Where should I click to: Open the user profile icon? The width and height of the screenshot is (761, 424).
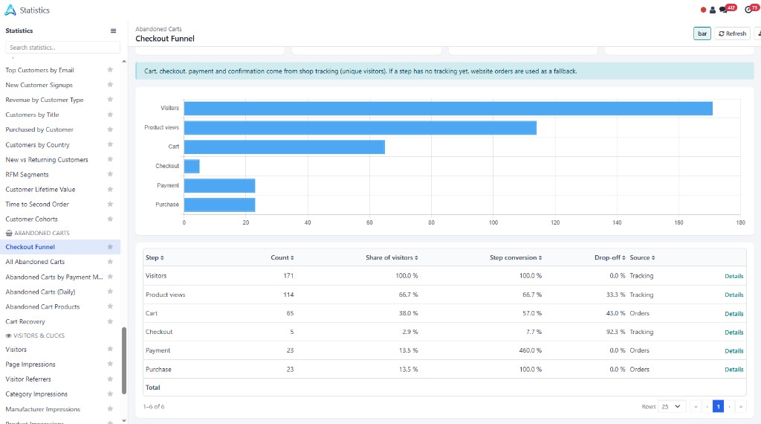point(713,10)
